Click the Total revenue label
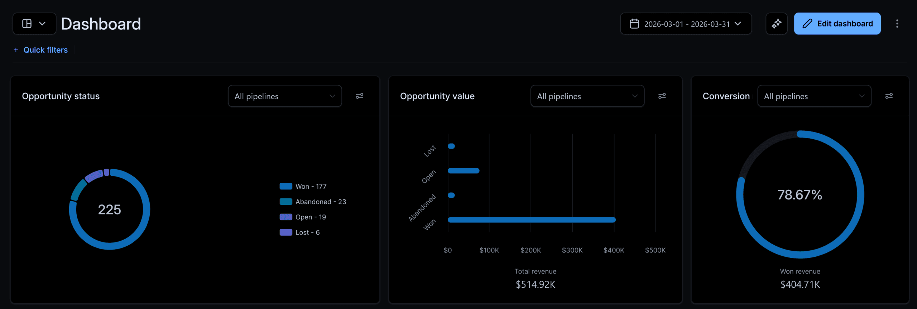This screenshot has width=917, height=309. click(536, 271)
